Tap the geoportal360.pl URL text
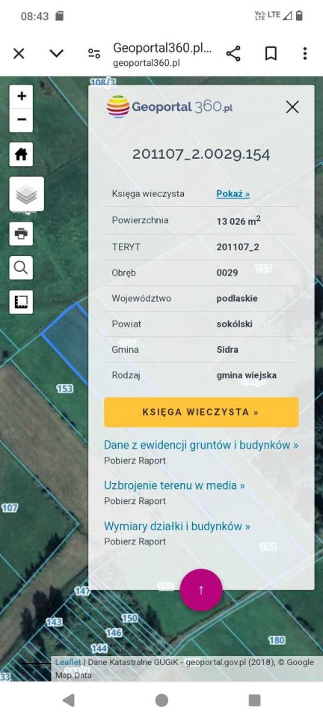Screen dimensions: 323x719 click(147, 63)
